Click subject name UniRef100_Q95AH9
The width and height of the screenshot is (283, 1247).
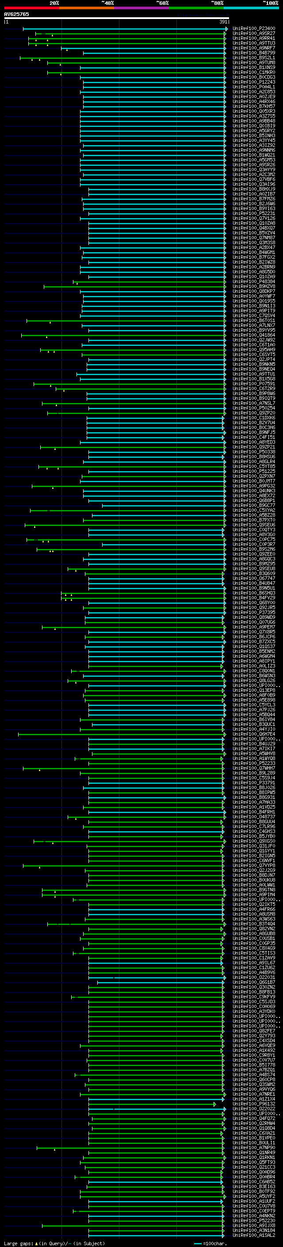coord(253,349)
